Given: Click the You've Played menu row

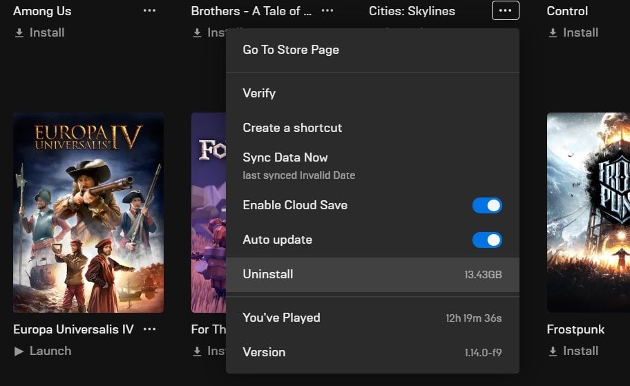Looking at the screenshot, I should pos(372,318).
